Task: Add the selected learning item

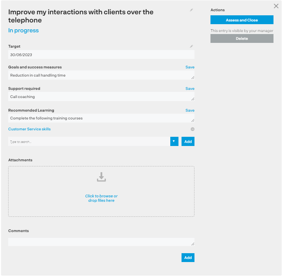Action: pos(188,141)
